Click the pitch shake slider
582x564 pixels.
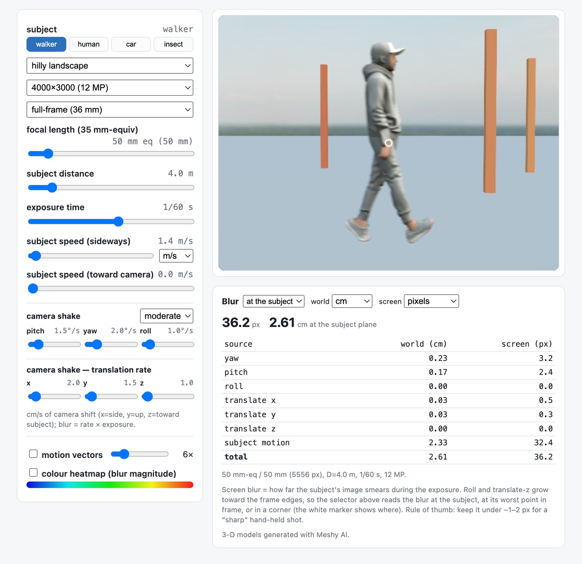point(54,344)
